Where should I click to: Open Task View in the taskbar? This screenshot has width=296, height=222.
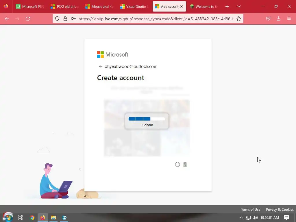(21, 218)
